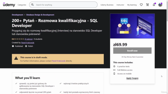
Task: Click the 'What you'll learn' heading
Action: point(28,78)
